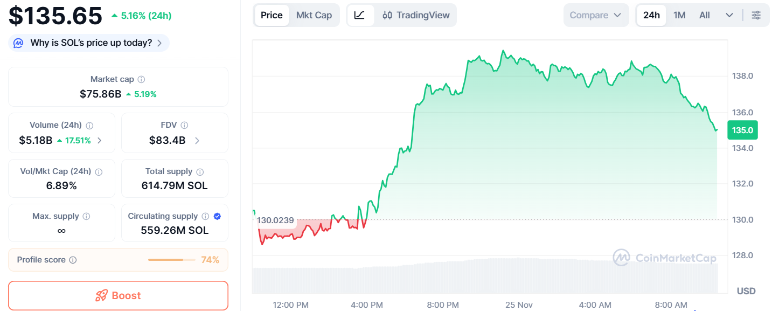This screenshot has height=311, width=772.
Task: Click the Boost button
Action: pyautogui.click(x=118, y=295)
